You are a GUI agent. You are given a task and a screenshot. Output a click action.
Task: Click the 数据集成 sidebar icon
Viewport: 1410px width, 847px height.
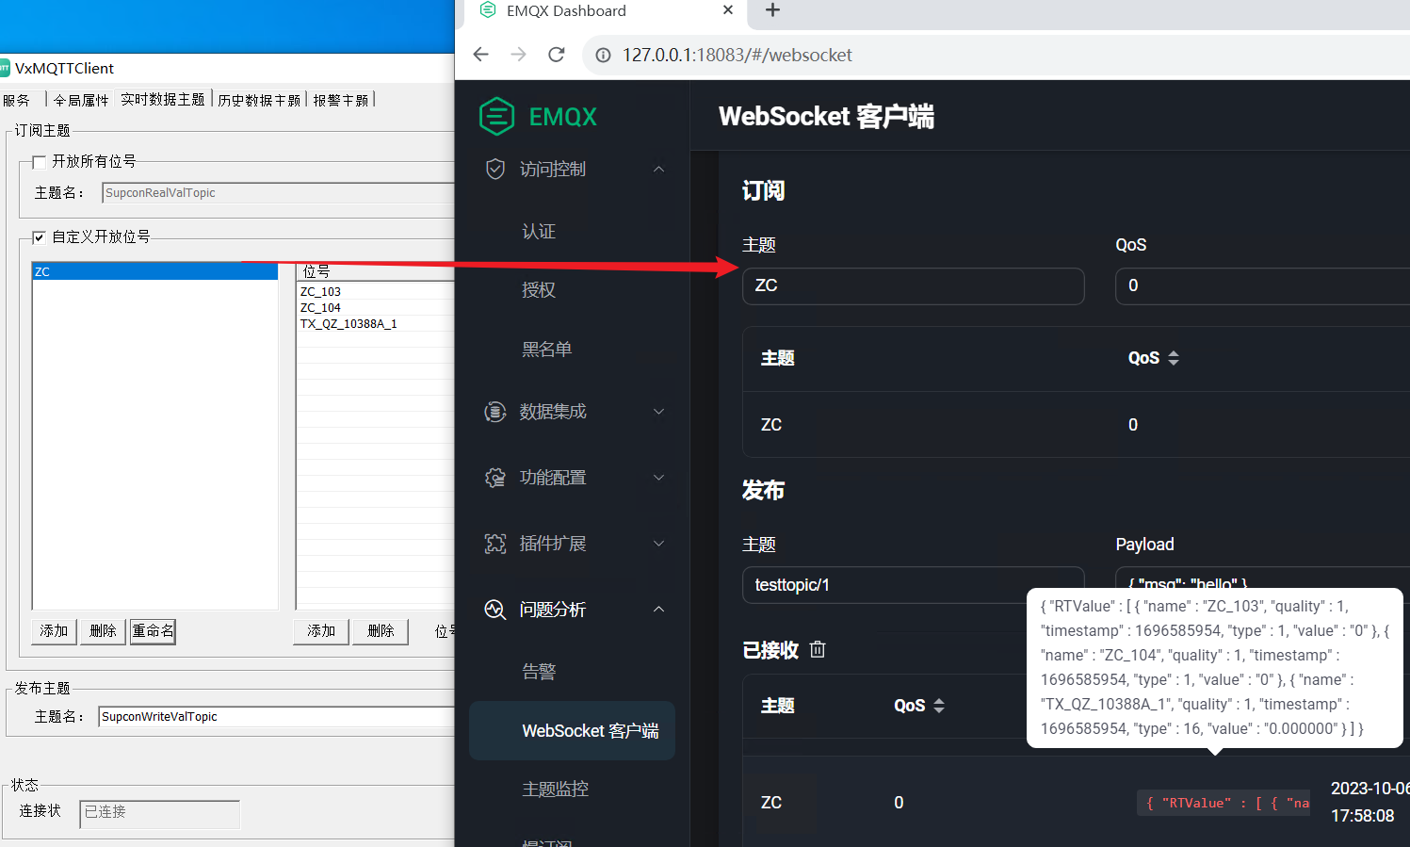[x=495, y=412]
